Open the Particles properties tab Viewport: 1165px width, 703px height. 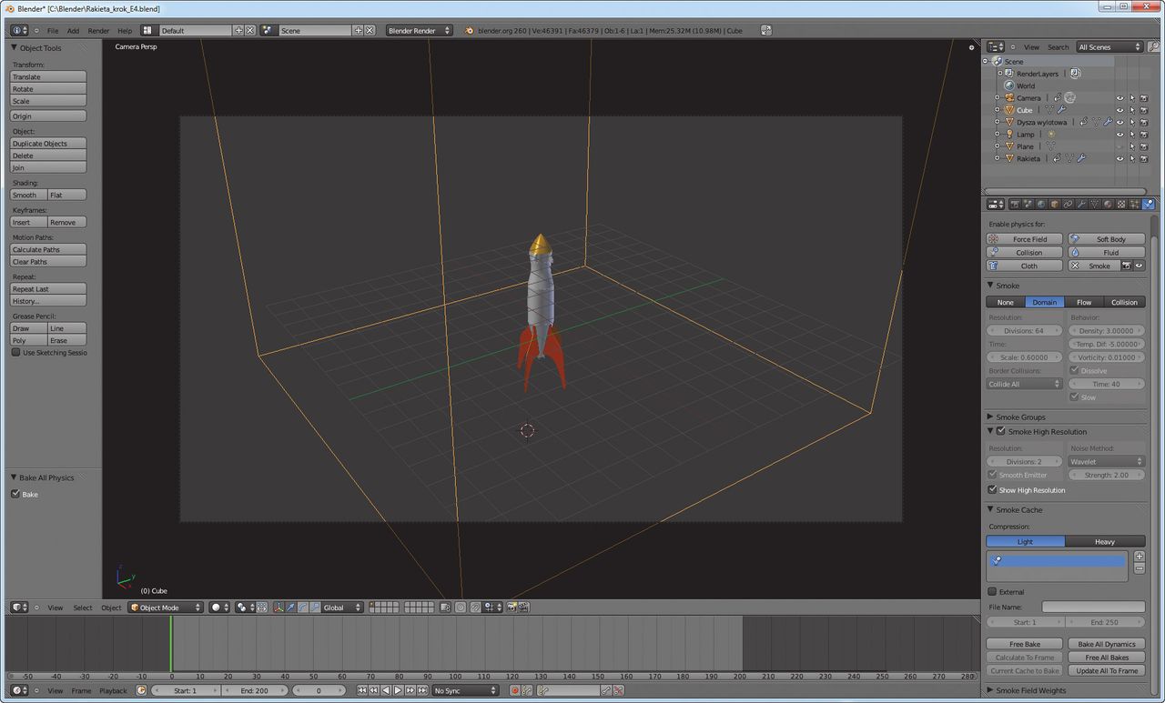coord(1134,205)
